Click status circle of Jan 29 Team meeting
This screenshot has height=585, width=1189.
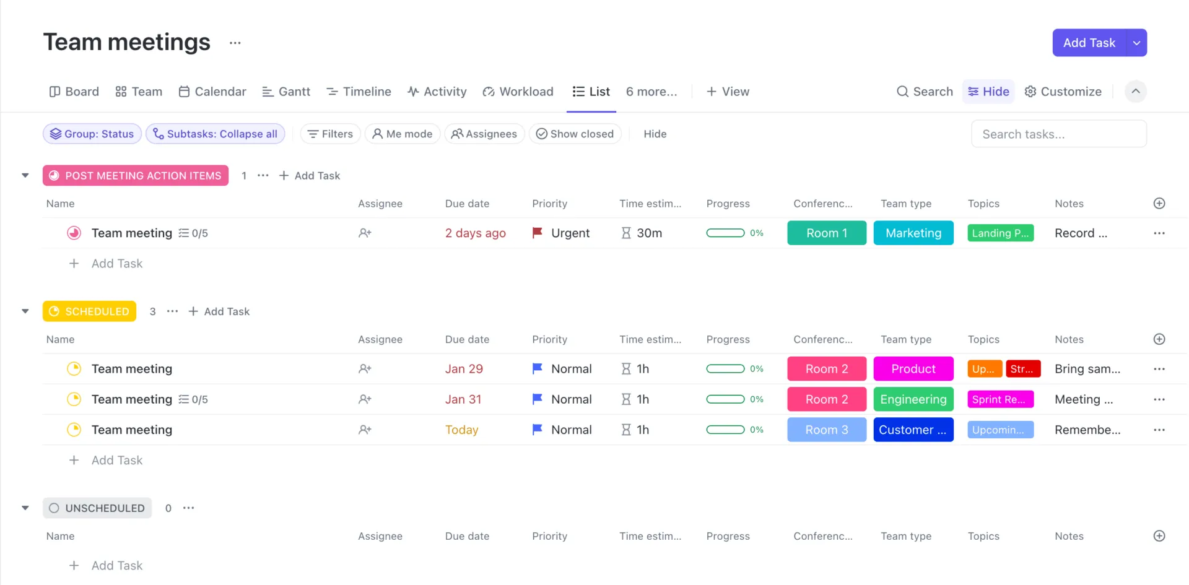[x=74, y=369]
